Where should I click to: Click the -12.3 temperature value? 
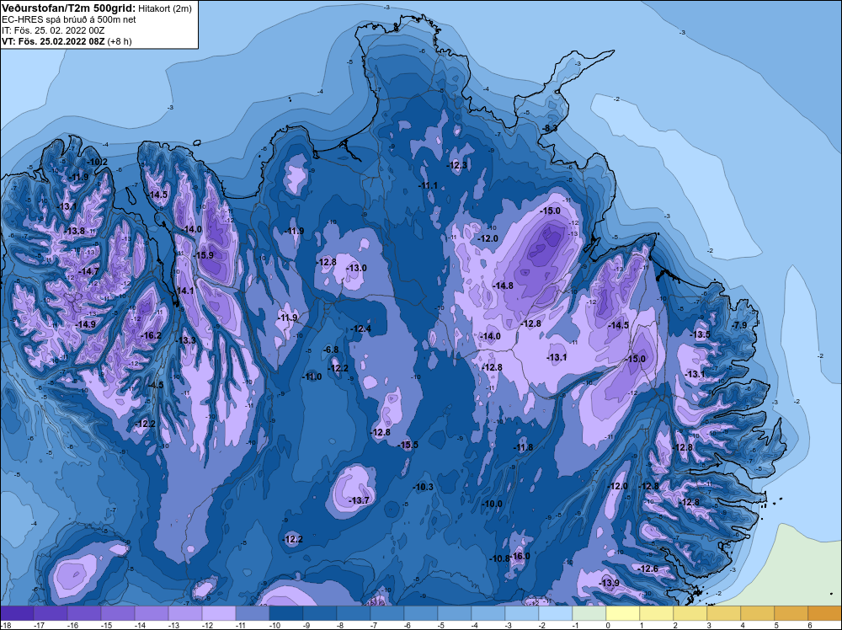[457, 165]
